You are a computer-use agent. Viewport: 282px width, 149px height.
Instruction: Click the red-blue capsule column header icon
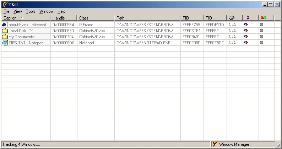coord(248,18)
